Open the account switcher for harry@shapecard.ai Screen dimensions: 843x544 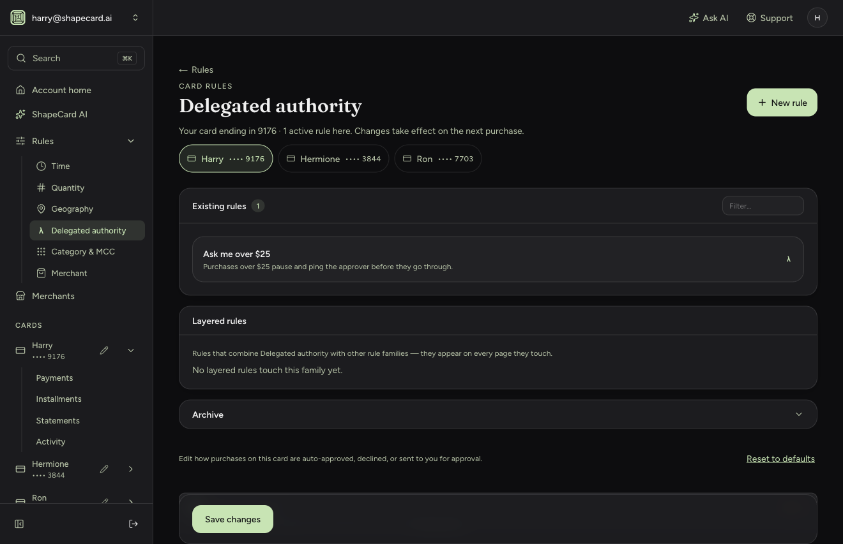tap(77, 18)
